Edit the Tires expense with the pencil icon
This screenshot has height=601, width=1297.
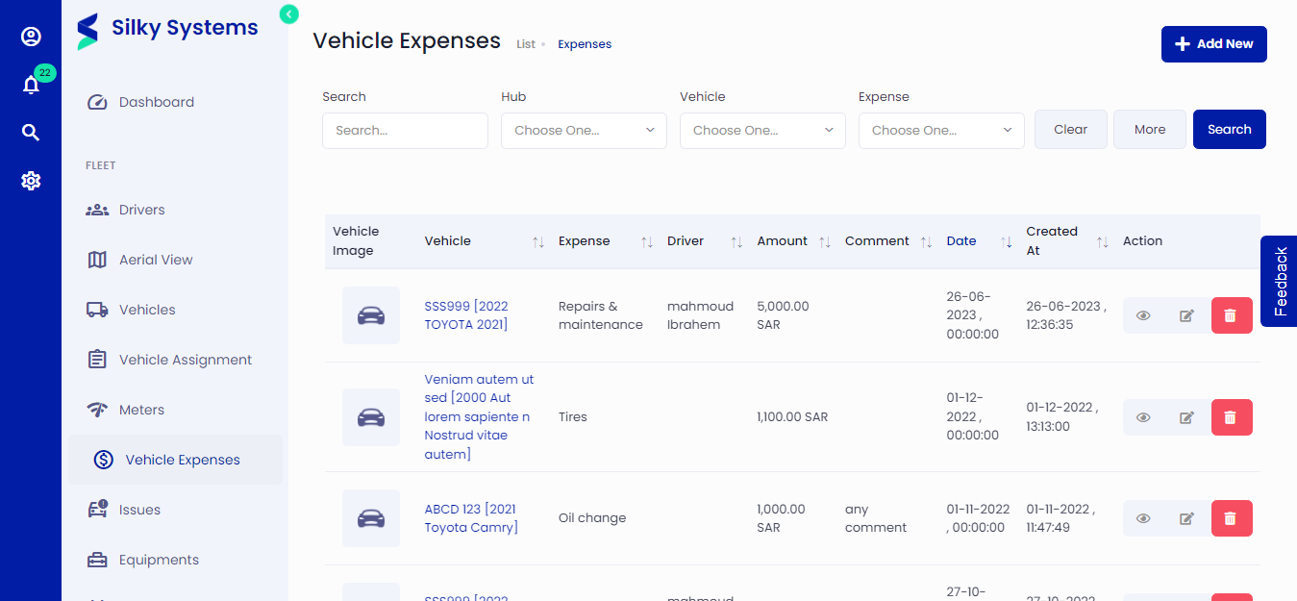coord(1186,416)
